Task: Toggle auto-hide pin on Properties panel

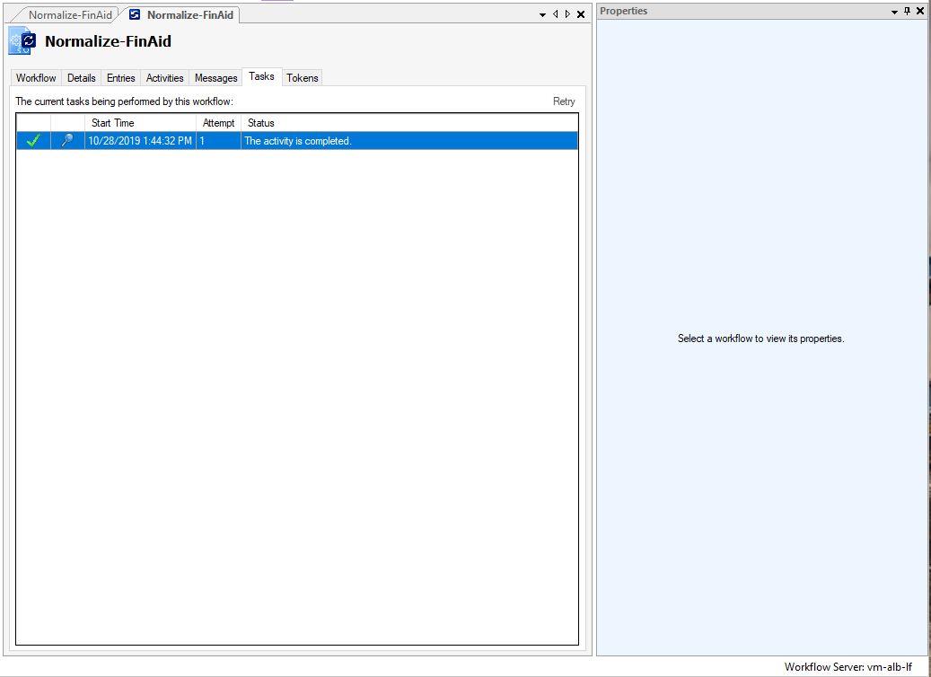Action: tap(908, 11)
